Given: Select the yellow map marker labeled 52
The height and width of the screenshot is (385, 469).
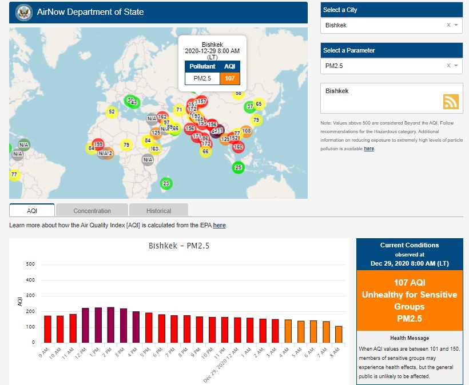Looking at the screenshot, I should coord(112,112).
